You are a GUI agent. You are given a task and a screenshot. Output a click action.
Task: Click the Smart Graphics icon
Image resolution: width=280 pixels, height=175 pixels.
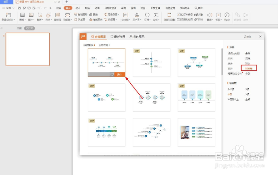[x=76, y=14]
